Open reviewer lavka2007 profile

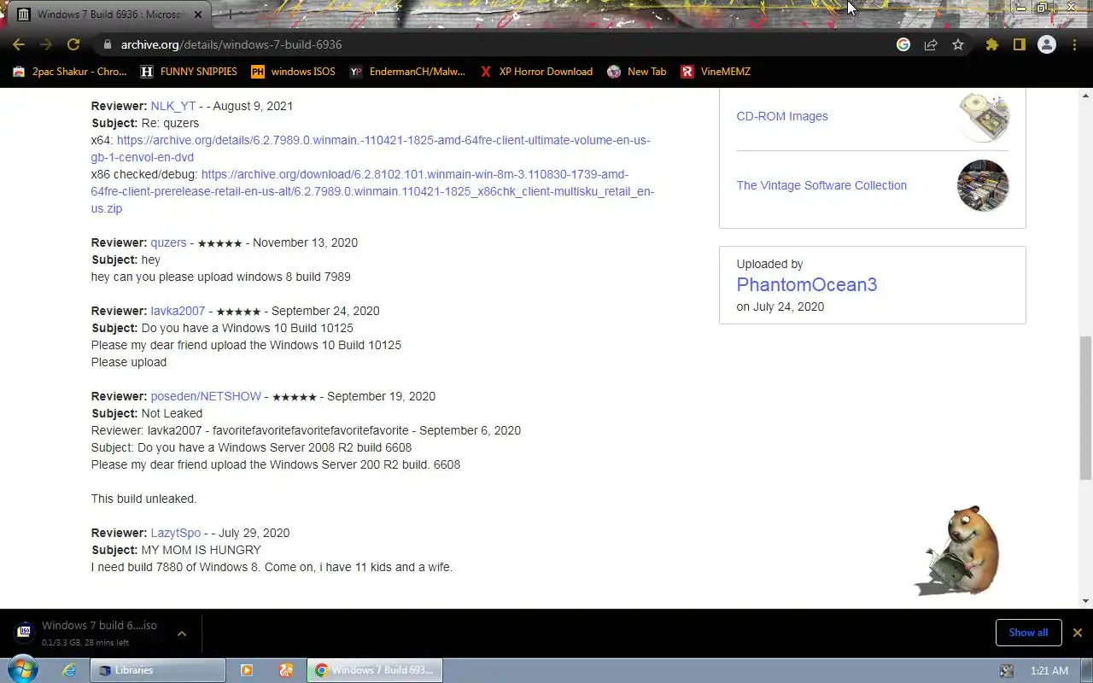(x=178, y=311)
